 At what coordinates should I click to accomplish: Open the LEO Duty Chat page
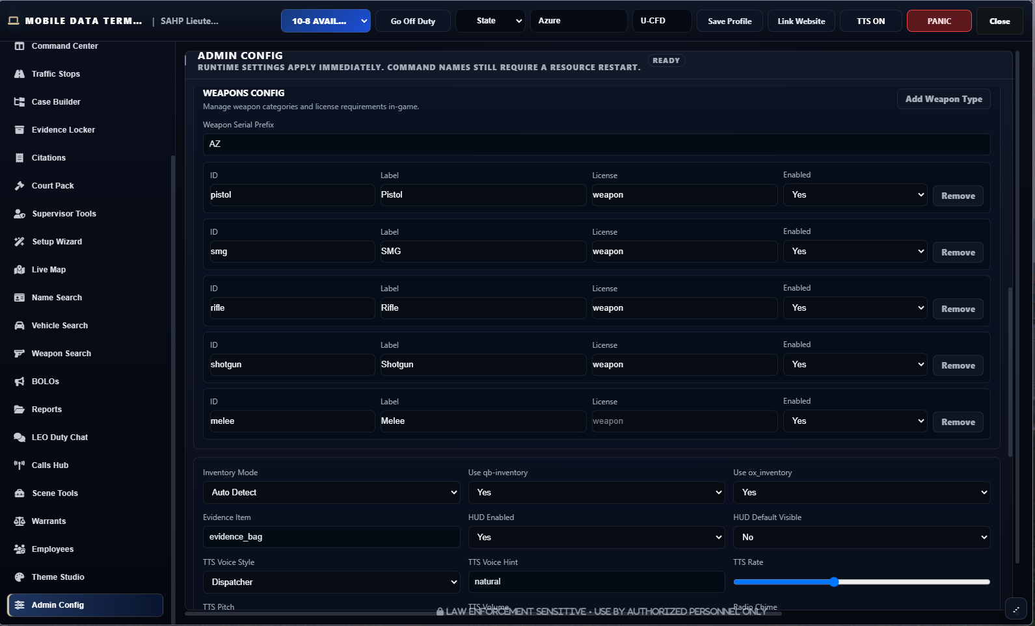click(85, 437)
